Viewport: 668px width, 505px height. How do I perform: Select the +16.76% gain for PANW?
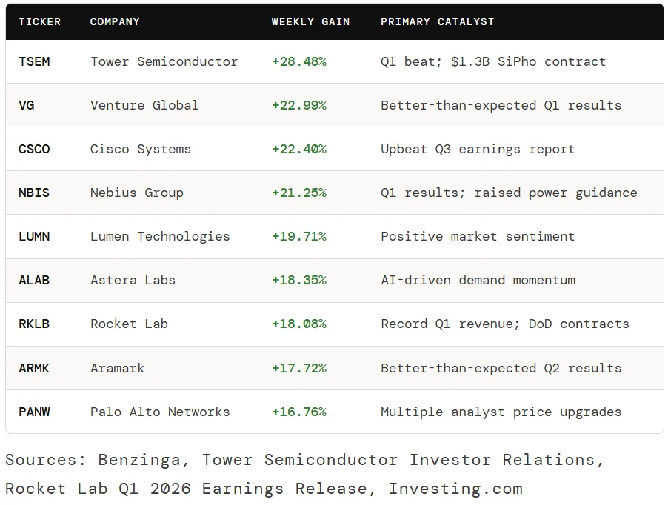click(x=299, y=412)
